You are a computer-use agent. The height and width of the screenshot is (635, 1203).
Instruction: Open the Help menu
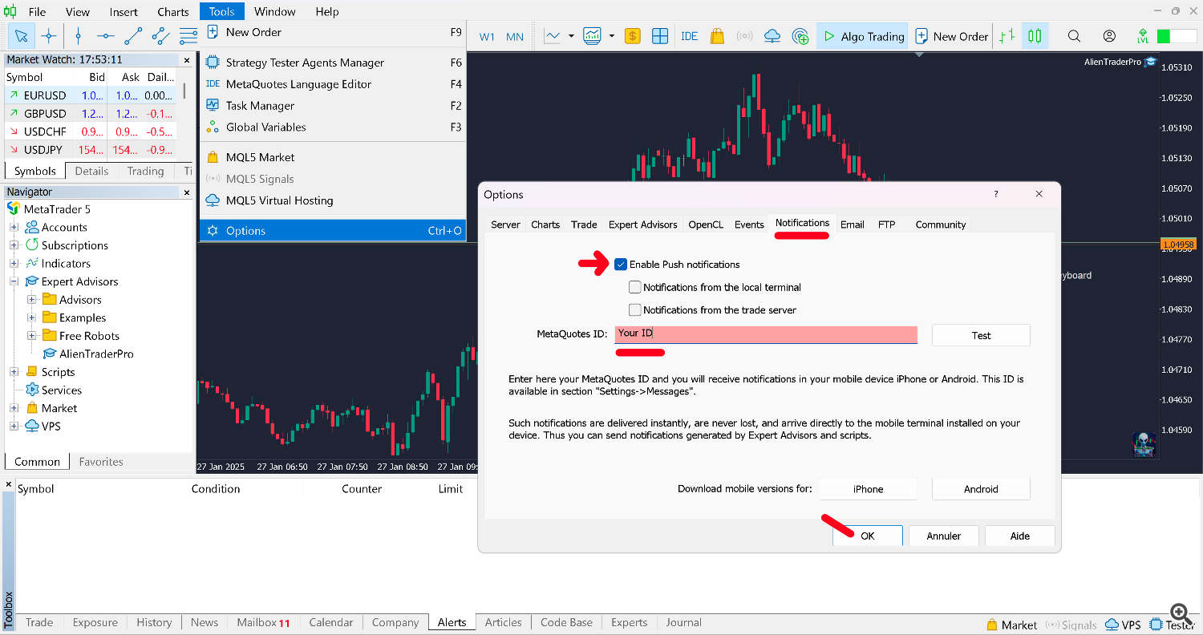point(327,11)
